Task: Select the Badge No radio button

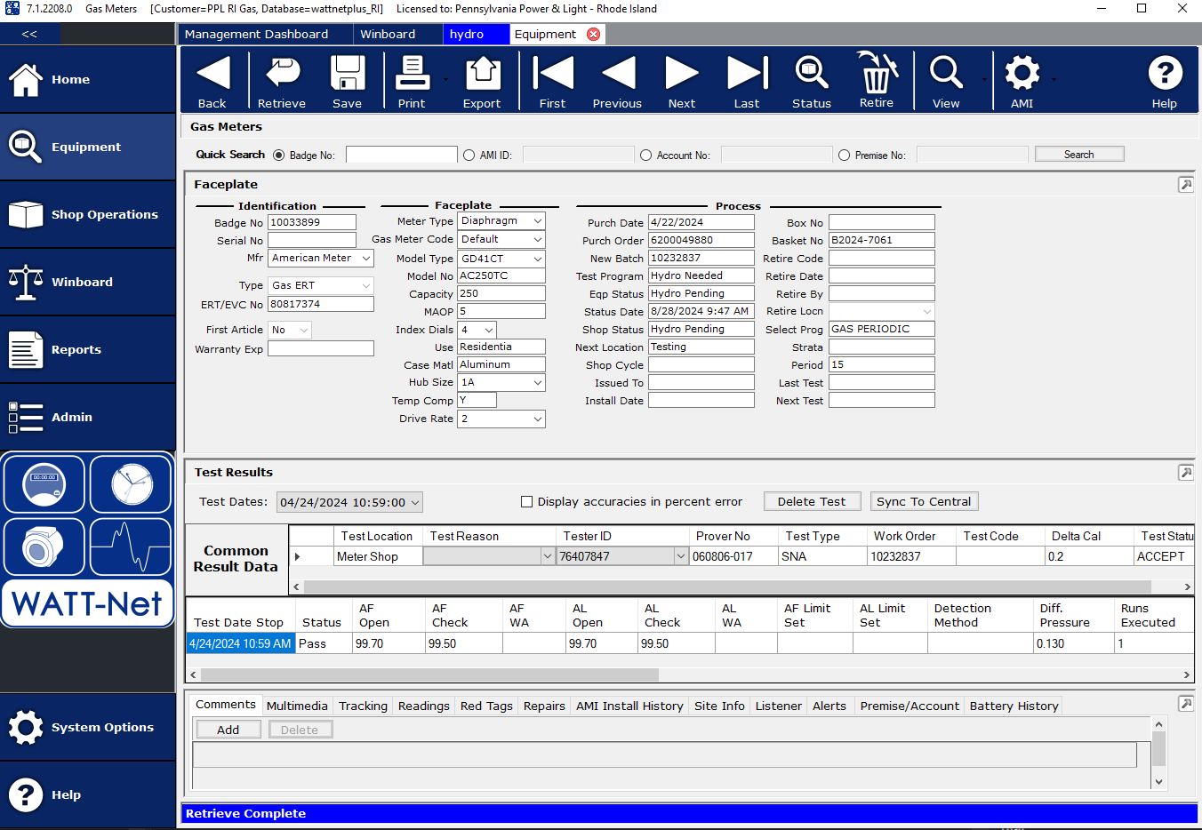Action: coord(279,155)
